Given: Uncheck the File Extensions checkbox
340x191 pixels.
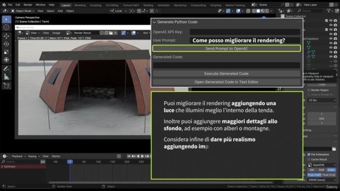Looking at the screenshot, I should (309, 154).
